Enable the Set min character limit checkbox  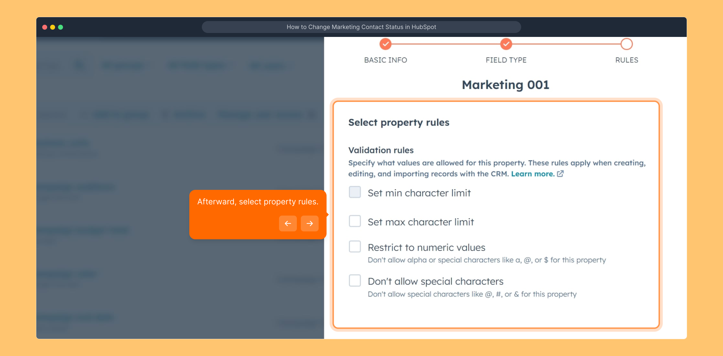(355, 192)
